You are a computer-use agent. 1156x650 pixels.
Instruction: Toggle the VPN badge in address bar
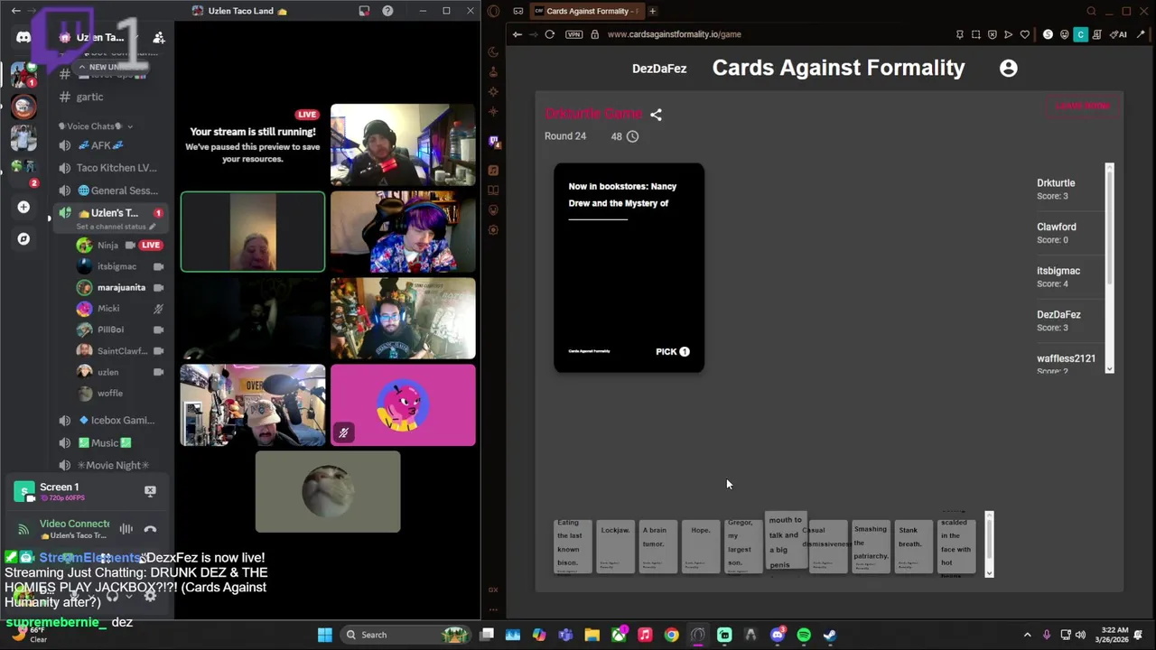click(574, 34)
